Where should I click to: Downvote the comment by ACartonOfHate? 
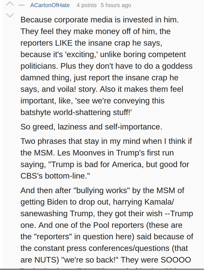[x=10, y=15]
